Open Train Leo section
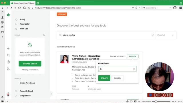Screen dimensions: 183x103 [x=24, y=29]
